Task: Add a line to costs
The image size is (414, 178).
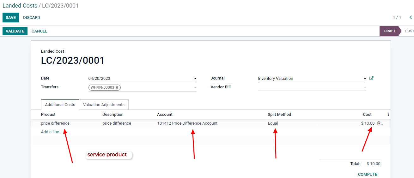Action: coord(50,132)
